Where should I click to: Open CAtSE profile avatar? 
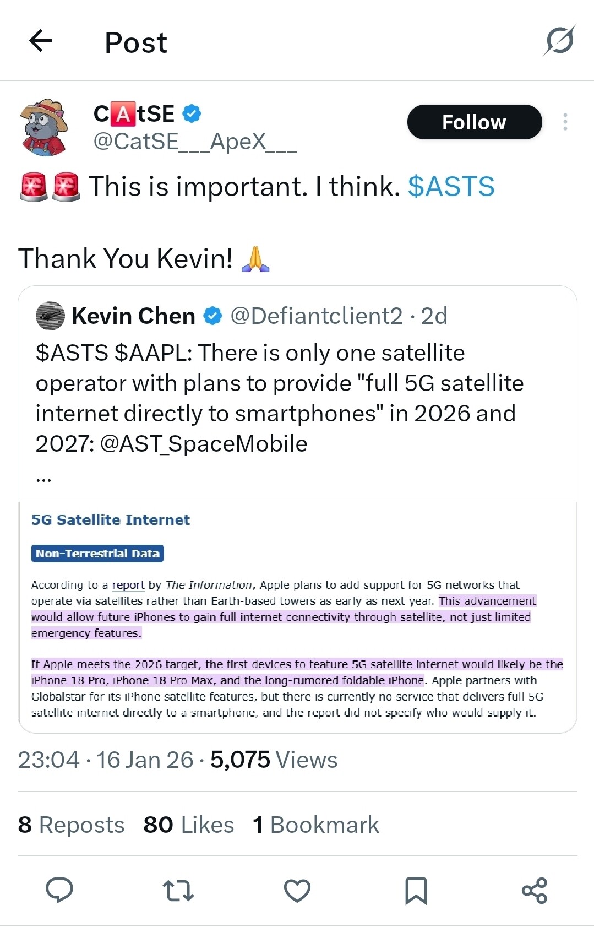pos(44,127)
